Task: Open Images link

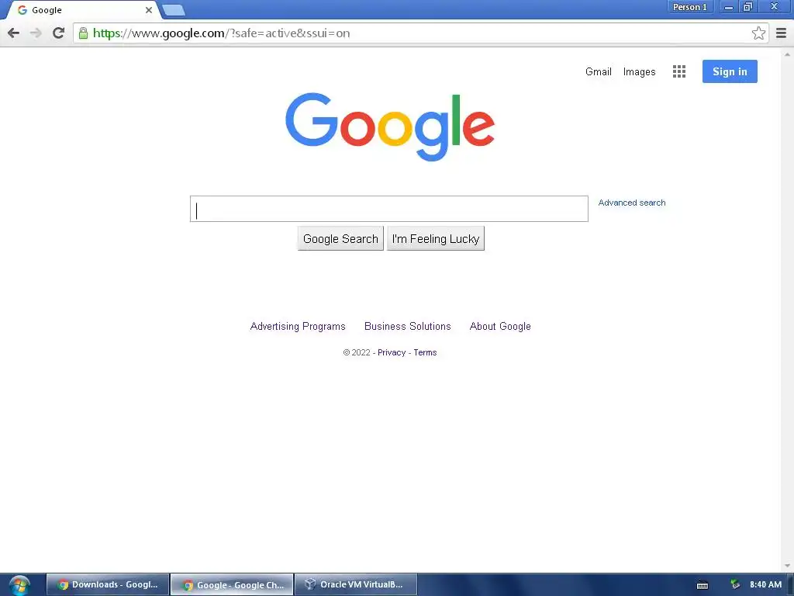Action: click(639, 72)
